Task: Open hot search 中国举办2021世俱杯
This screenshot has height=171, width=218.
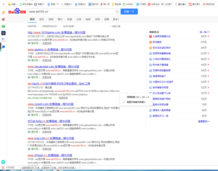Action: (x=163, y=82)
